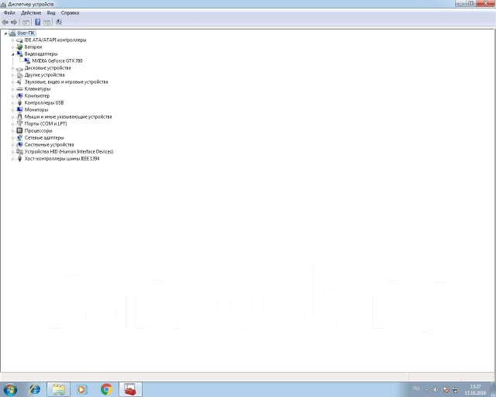
Task: Click the Контроллеры USB icon
Action: (x=19, y=103)
